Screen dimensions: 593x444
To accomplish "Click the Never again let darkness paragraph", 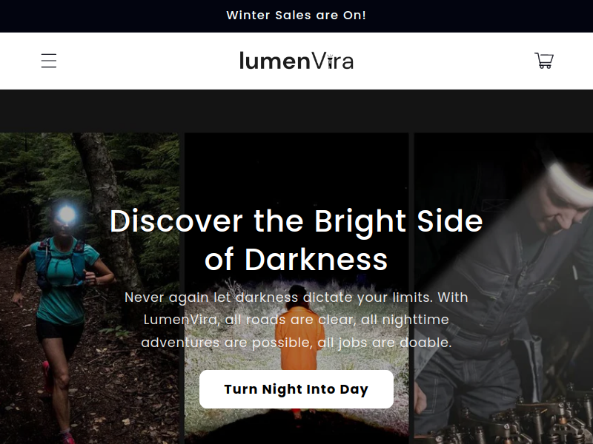I will pyautogui.click(x=296, y=320).
